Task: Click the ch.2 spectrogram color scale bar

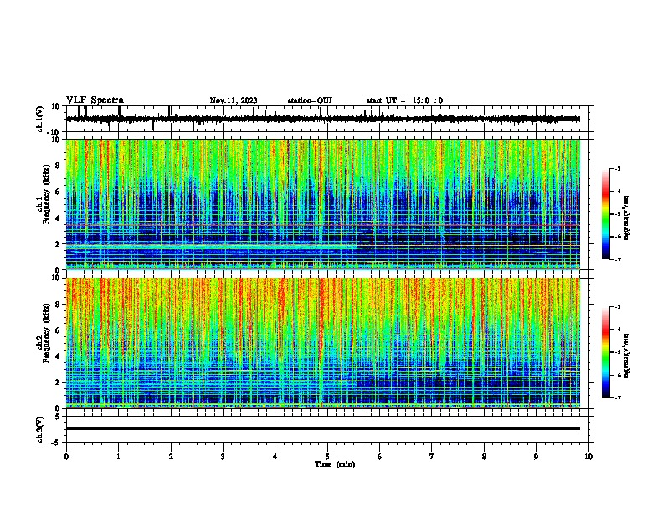Action: pos(606,352)
